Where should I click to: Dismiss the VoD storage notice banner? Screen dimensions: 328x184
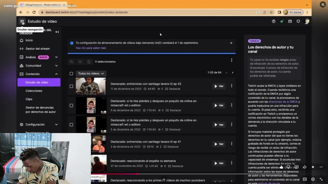click(231, 43)
